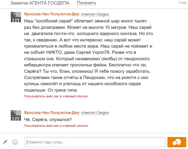
Task: Click the '3 апр' date stamp
Action: tap(182, 2)
